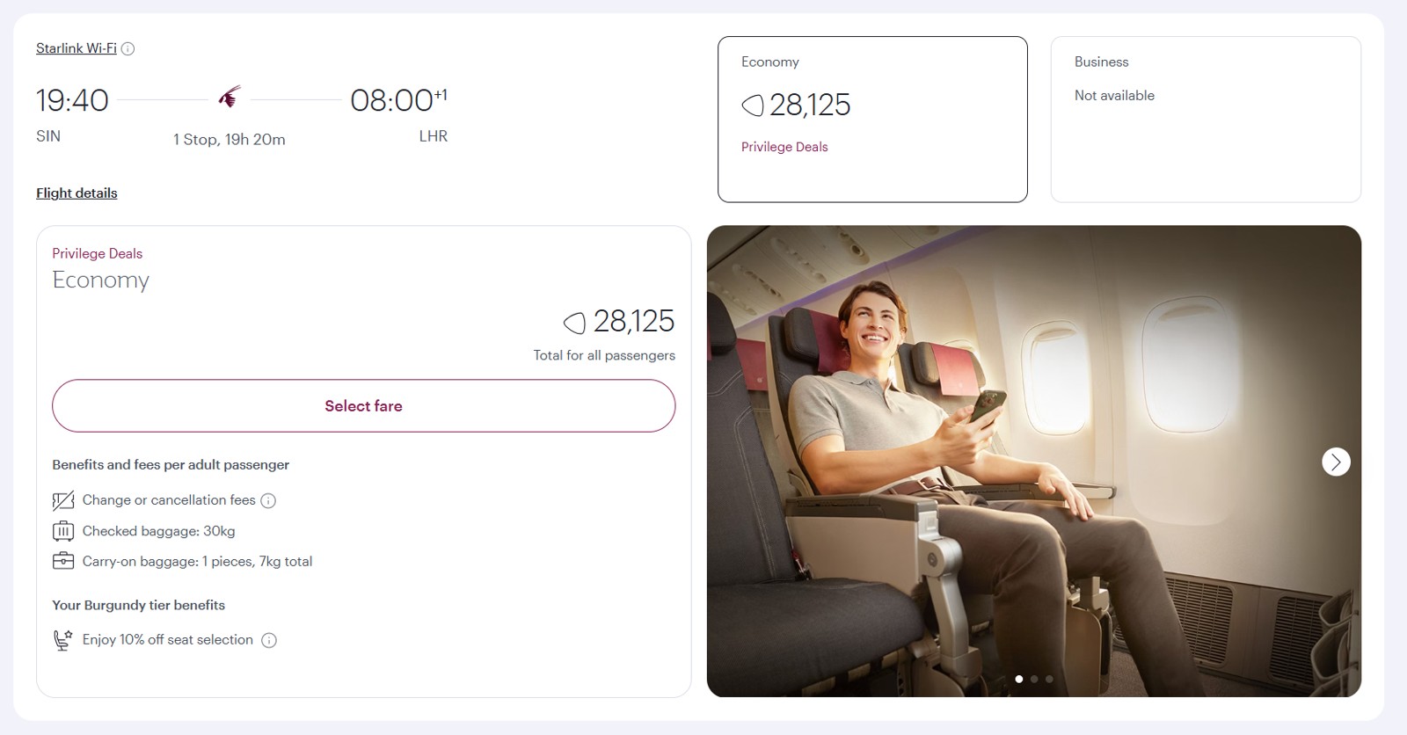Open Flight details
This screenshot has width=1407, height=735.
[77, 193]
